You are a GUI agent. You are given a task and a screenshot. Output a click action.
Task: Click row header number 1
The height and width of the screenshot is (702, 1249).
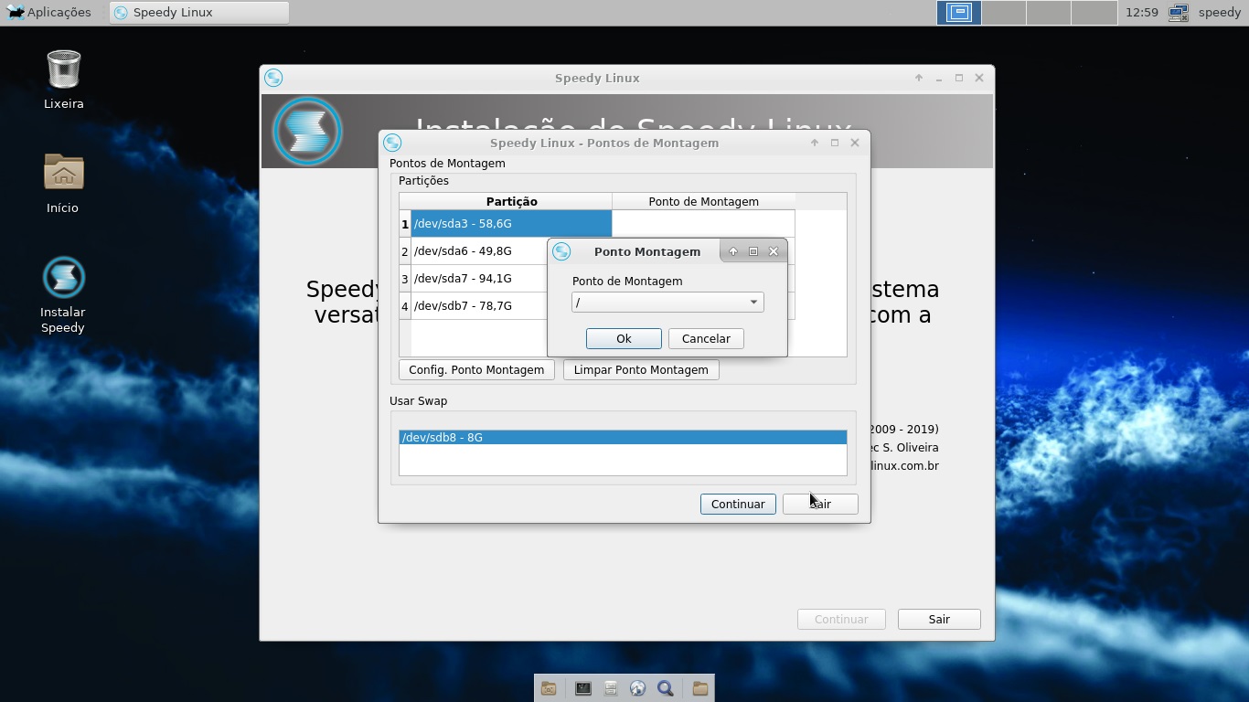[405, 224]
